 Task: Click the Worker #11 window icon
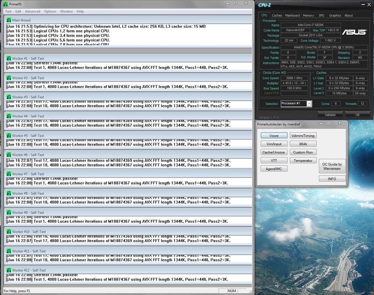[9, 251]
